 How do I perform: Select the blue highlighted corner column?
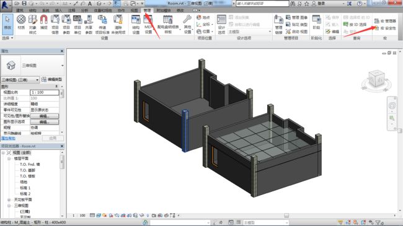185,131
